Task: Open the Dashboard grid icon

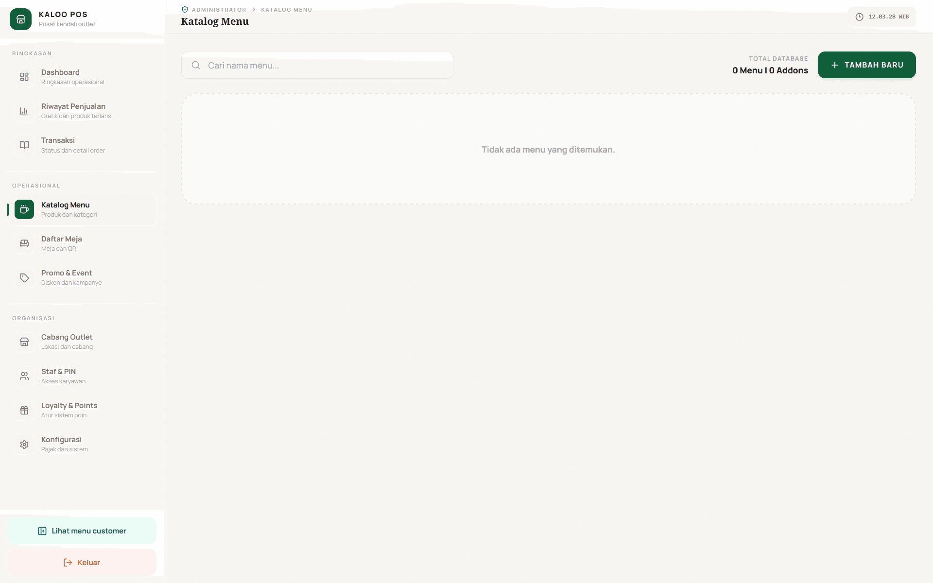Action: [24, 77]
